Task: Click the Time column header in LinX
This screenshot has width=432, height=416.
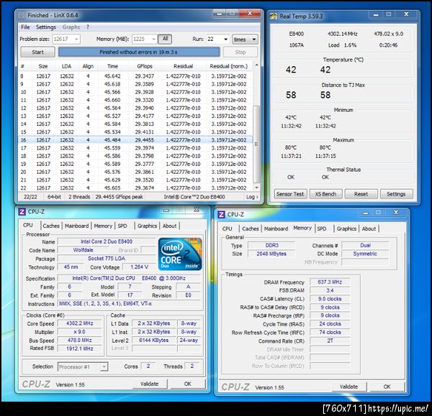Action: tap(112, 66)
